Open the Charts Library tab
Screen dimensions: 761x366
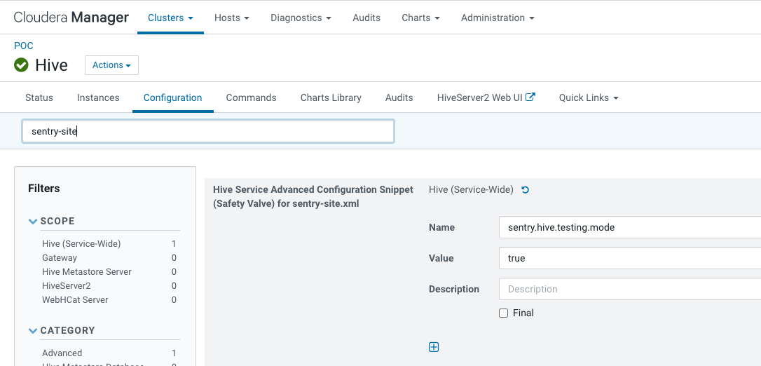pyautogui.click(x=331, y=97)
